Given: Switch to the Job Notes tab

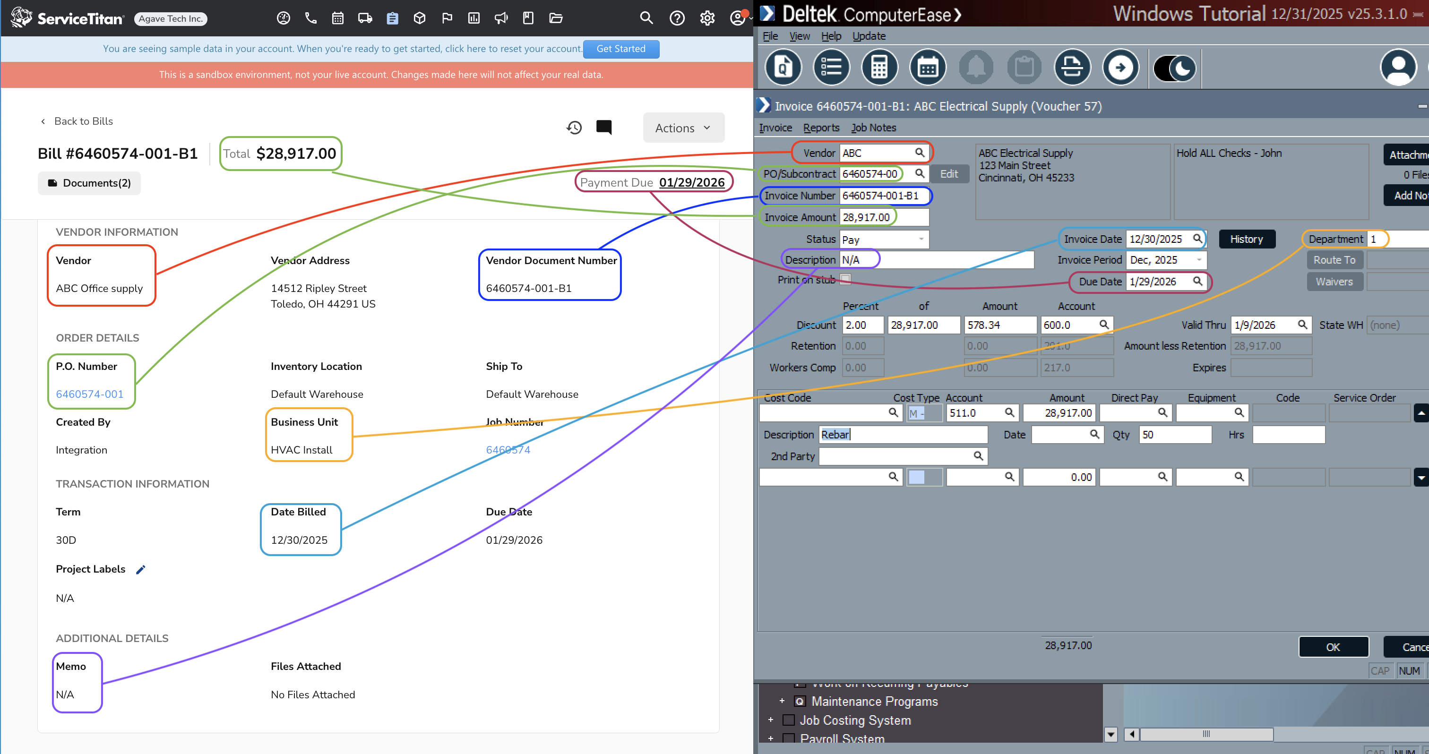Looking at the screenshot, I should point(873,128).
